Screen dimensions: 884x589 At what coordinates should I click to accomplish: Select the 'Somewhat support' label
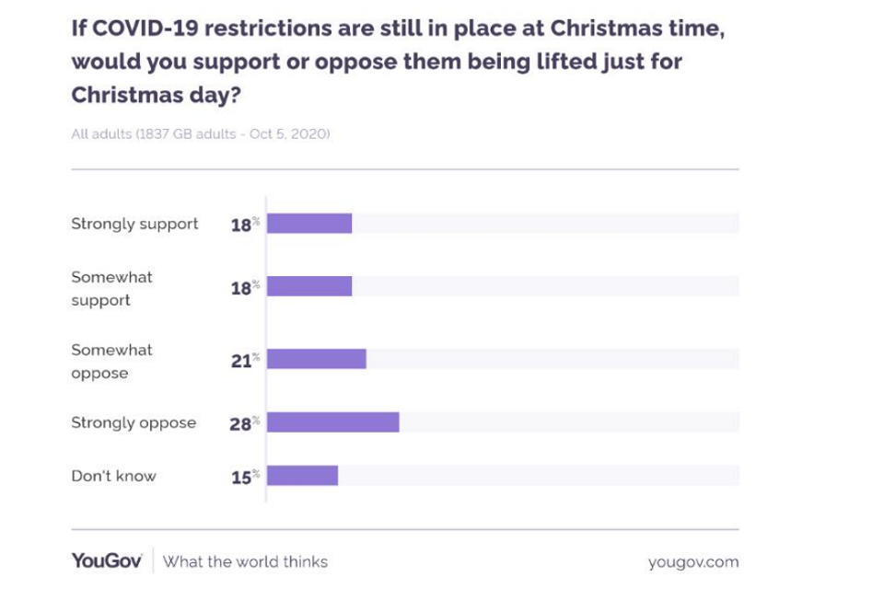click(x=112, y=288)
